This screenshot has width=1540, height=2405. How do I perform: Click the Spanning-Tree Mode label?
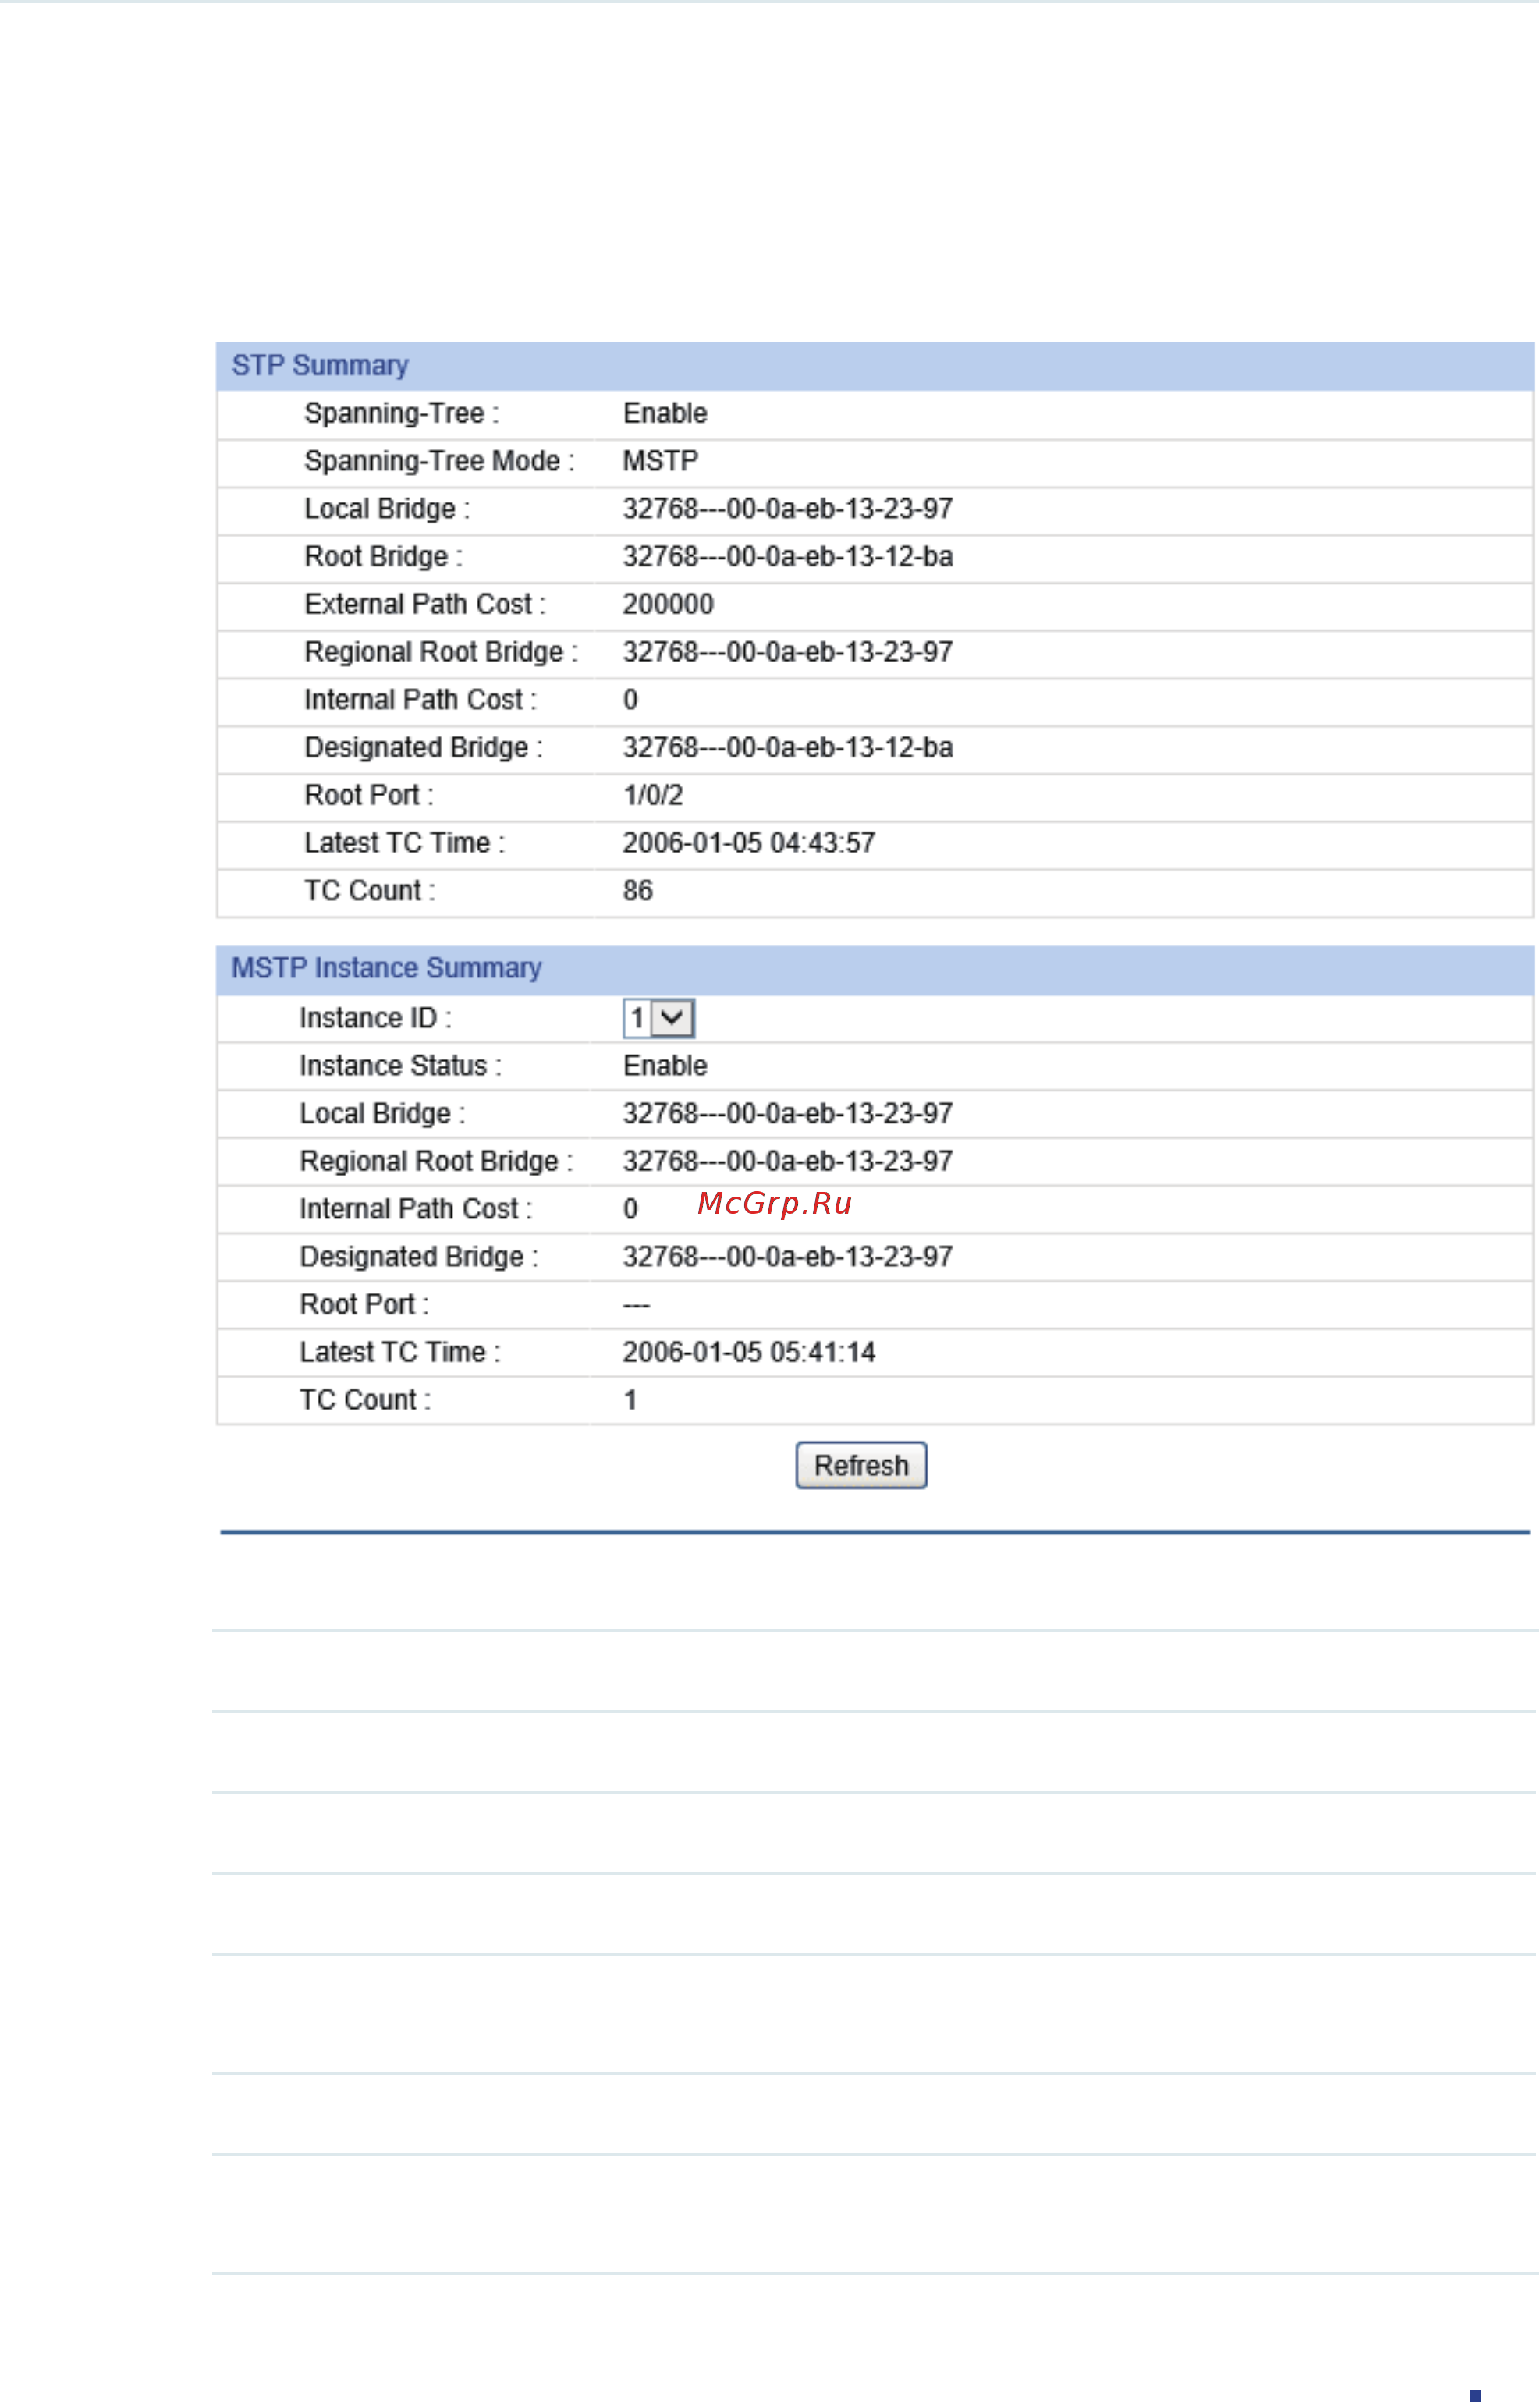point(439,461)
